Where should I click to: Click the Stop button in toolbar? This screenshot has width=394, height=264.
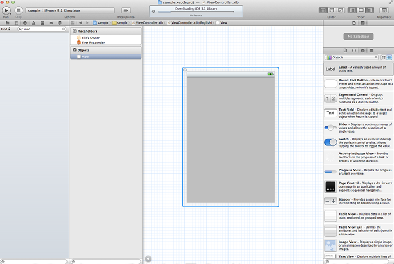(19, 11)
